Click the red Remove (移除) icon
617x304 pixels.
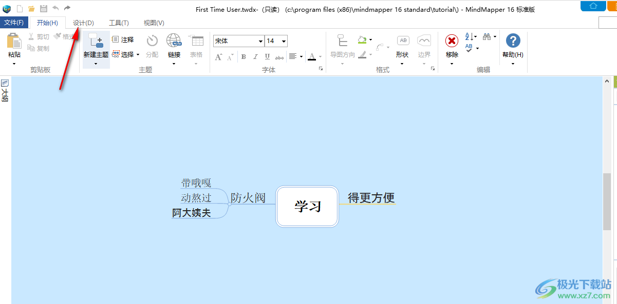[x=452, y=41]
